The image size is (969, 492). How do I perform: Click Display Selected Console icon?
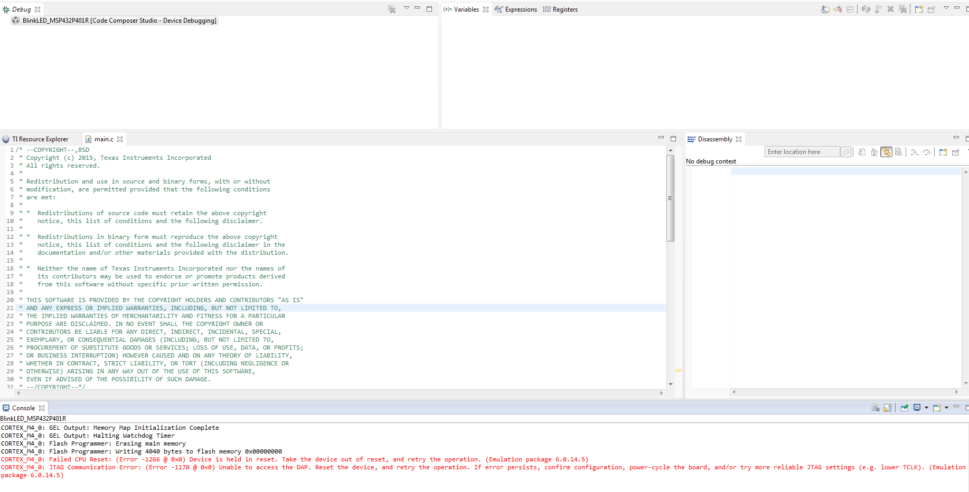pyautogui.click(x=917, y=408)
